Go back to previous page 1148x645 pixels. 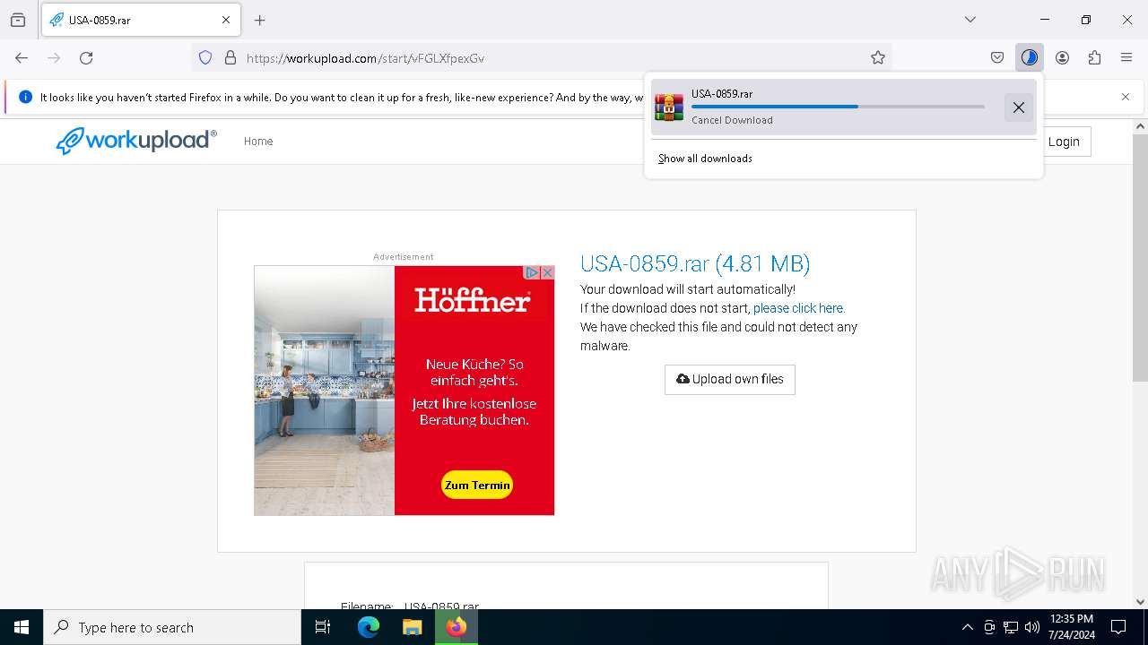pyautogui.click(x=22, y=57)
